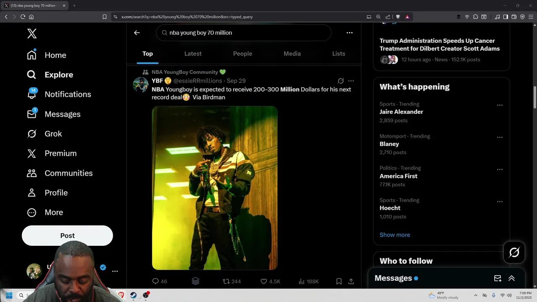537x302 pixels.
Task: Open the browser extensions puzzle icon
Action: pyautogui.click(x=475, y=17)
